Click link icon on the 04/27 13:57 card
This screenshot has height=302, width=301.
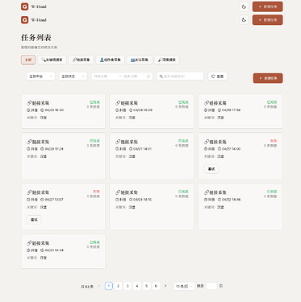coord(29,192)
